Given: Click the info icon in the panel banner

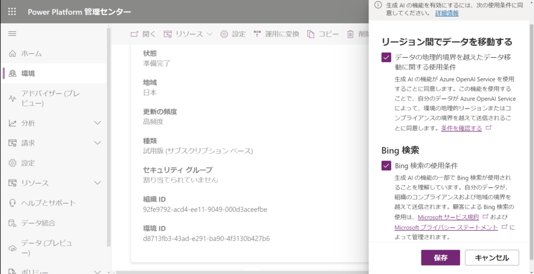Looking at the screenshot, I should click(x=378, y=5).
